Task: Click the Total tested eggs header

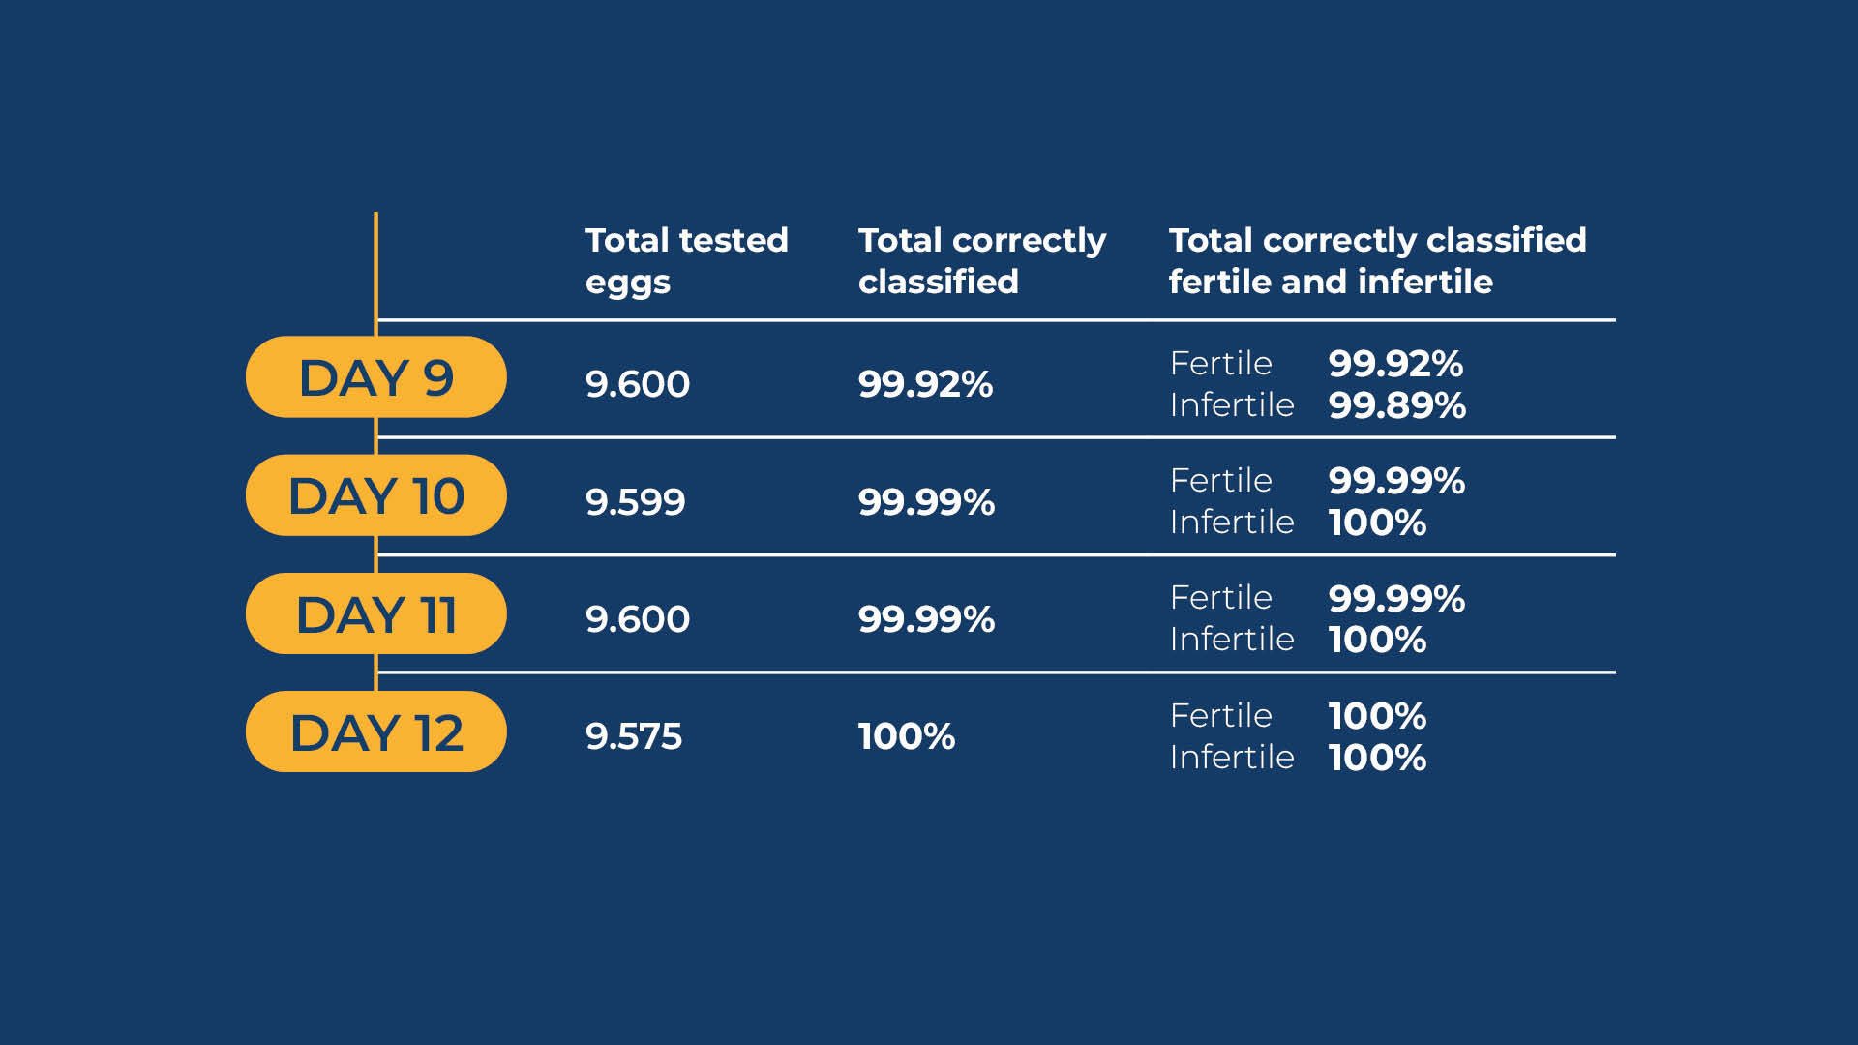Action: tap(687, 260)
